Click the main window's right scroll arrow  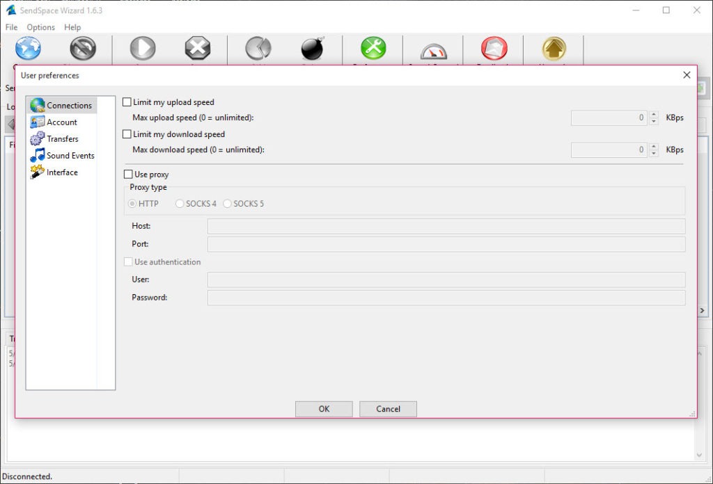[703, 311]
